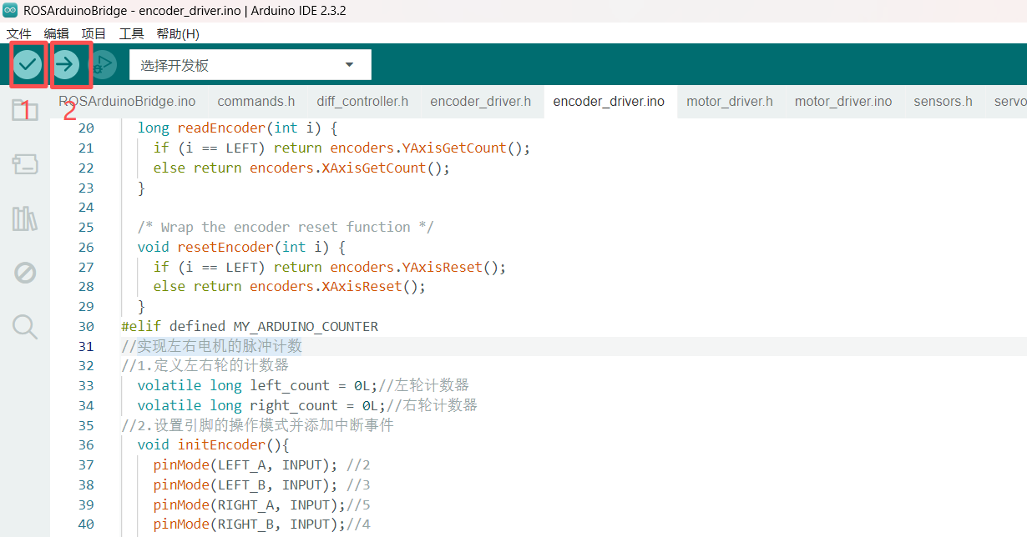The width and height of the screenshot is (1027, 537).
Task: Click line number 36 in the gutter
Action: 85,445
